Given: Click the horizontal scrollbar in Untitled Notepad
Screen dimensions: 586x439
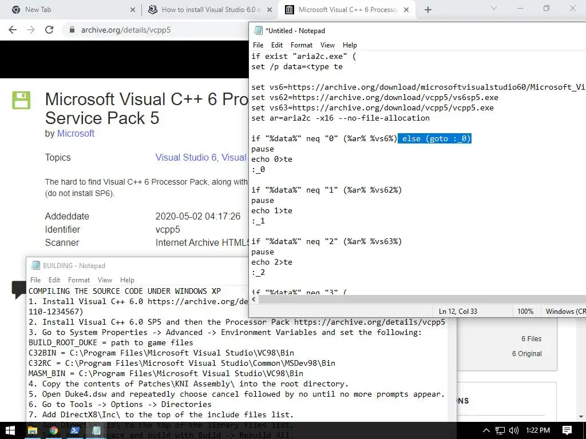Looking at the screenshot, I should click(422, 300).
